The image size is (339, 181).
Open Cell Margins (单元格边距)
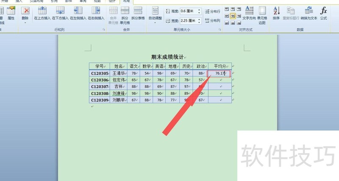pyautogui.click(x=262, y=15)
